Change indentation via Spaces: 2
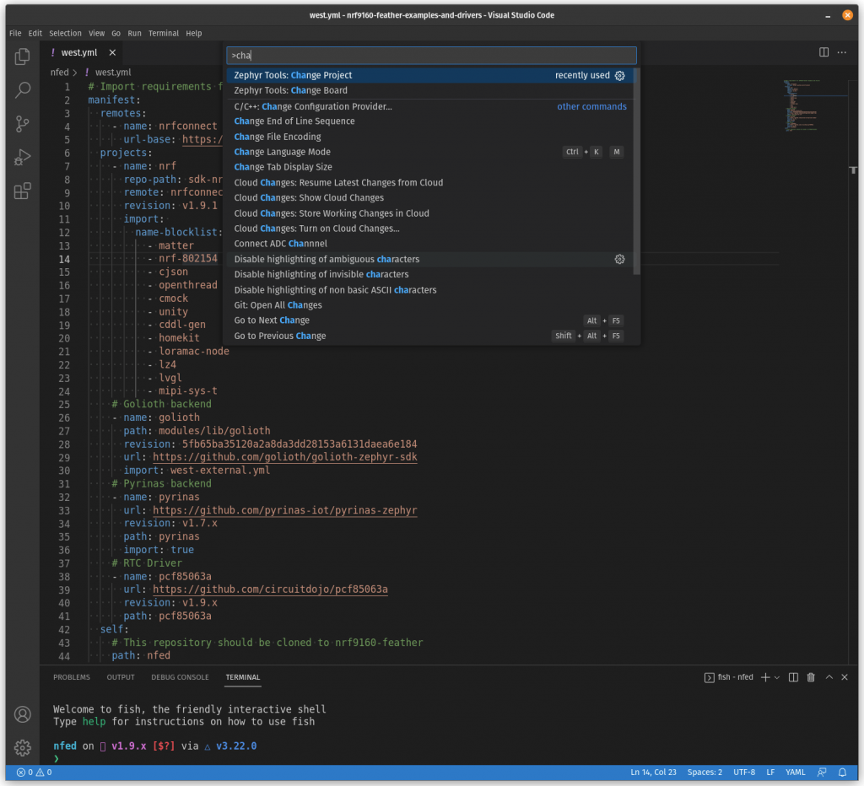The width and height of the screenshot is (864, 786). click(x=705, y=773)
